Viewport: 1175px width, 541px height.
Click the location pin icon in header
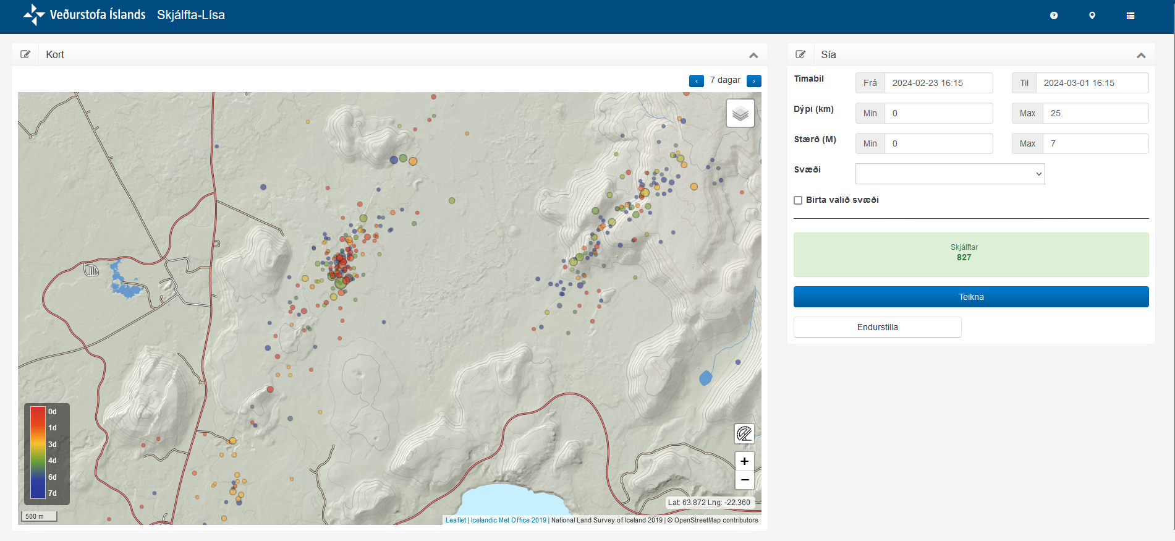pyautogui.click(x=1092, y=15)
